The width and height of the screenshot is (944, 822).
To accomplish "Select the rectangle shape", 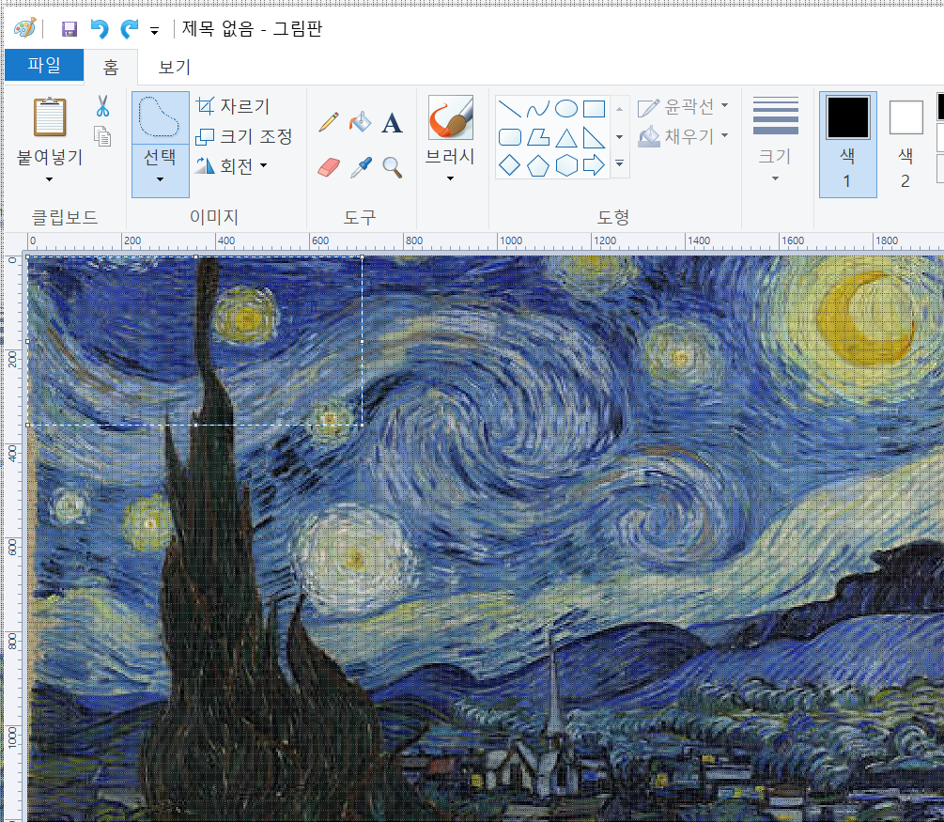I will click(595, 108).
